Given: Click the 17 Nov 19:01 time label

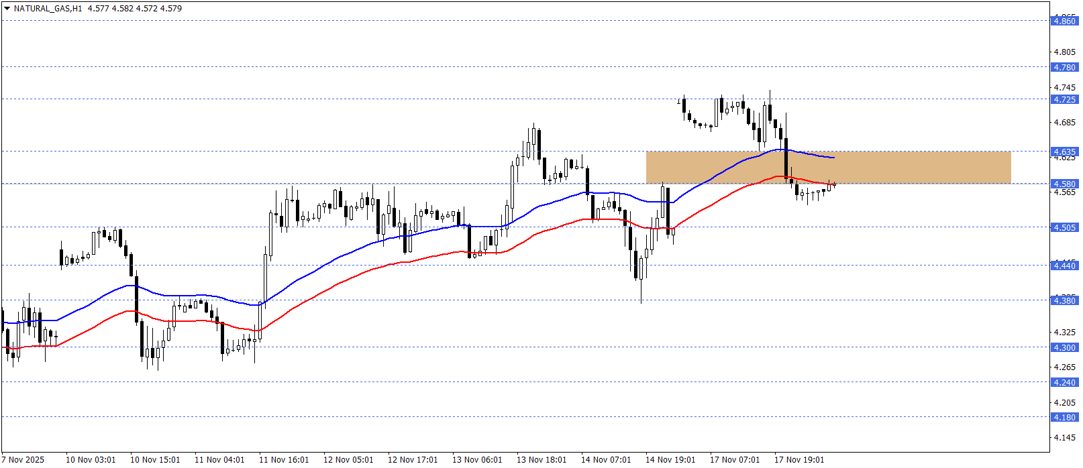Looking at the screenshot, I should pos(799,459).
